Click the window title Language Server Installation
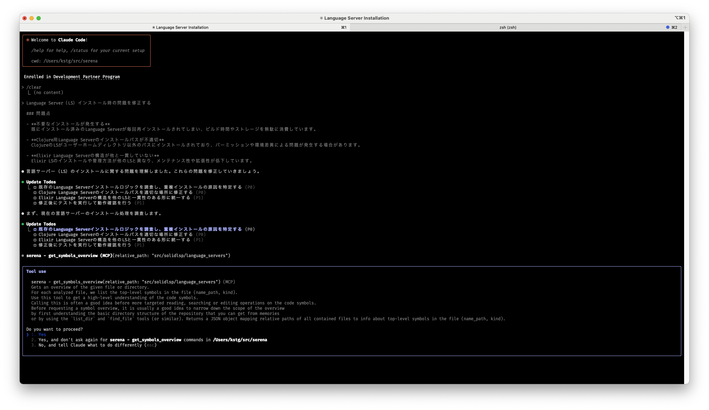Screen dimensions: 709x410 [x=356, y=18]
